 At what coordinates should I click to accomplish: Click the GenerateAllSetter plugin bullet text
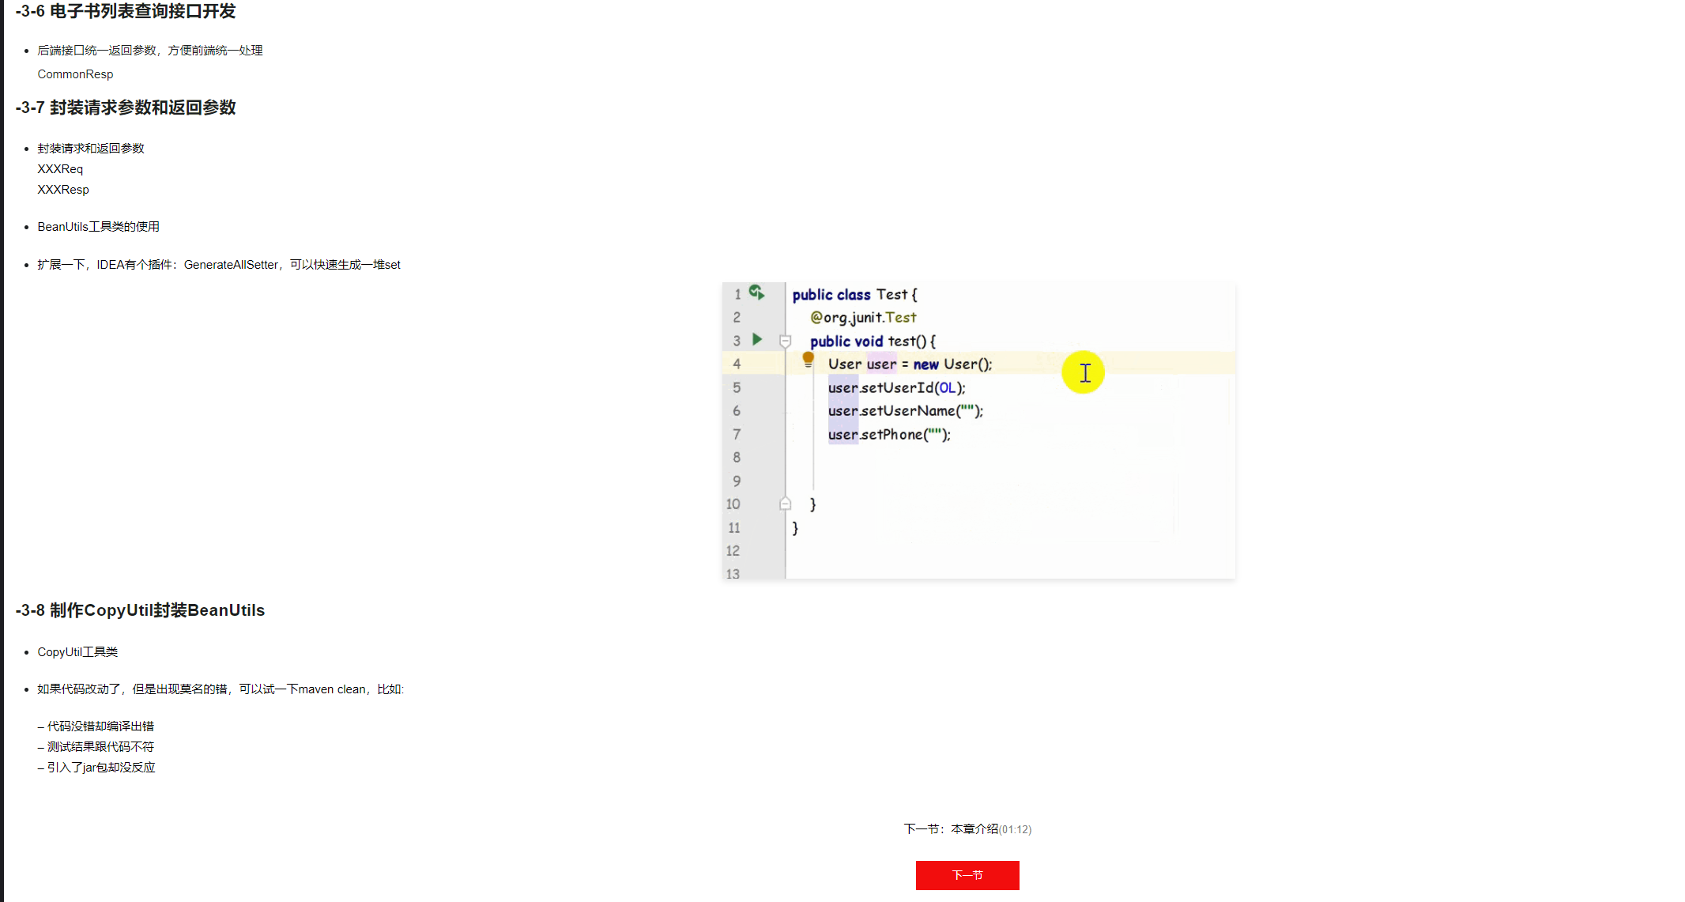[219, 265]
